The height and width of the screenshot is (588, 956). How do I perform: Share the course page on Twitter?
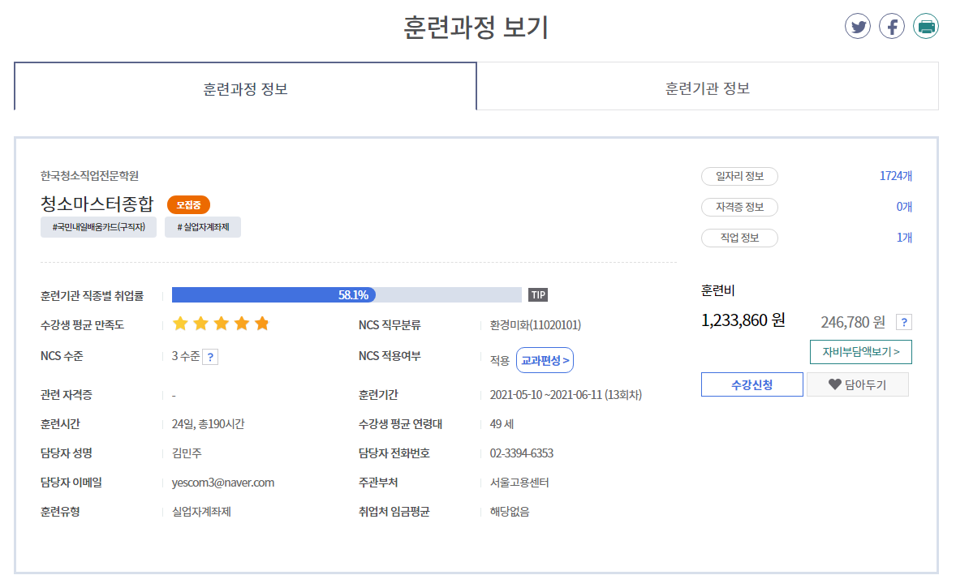[x=857, y=26]
